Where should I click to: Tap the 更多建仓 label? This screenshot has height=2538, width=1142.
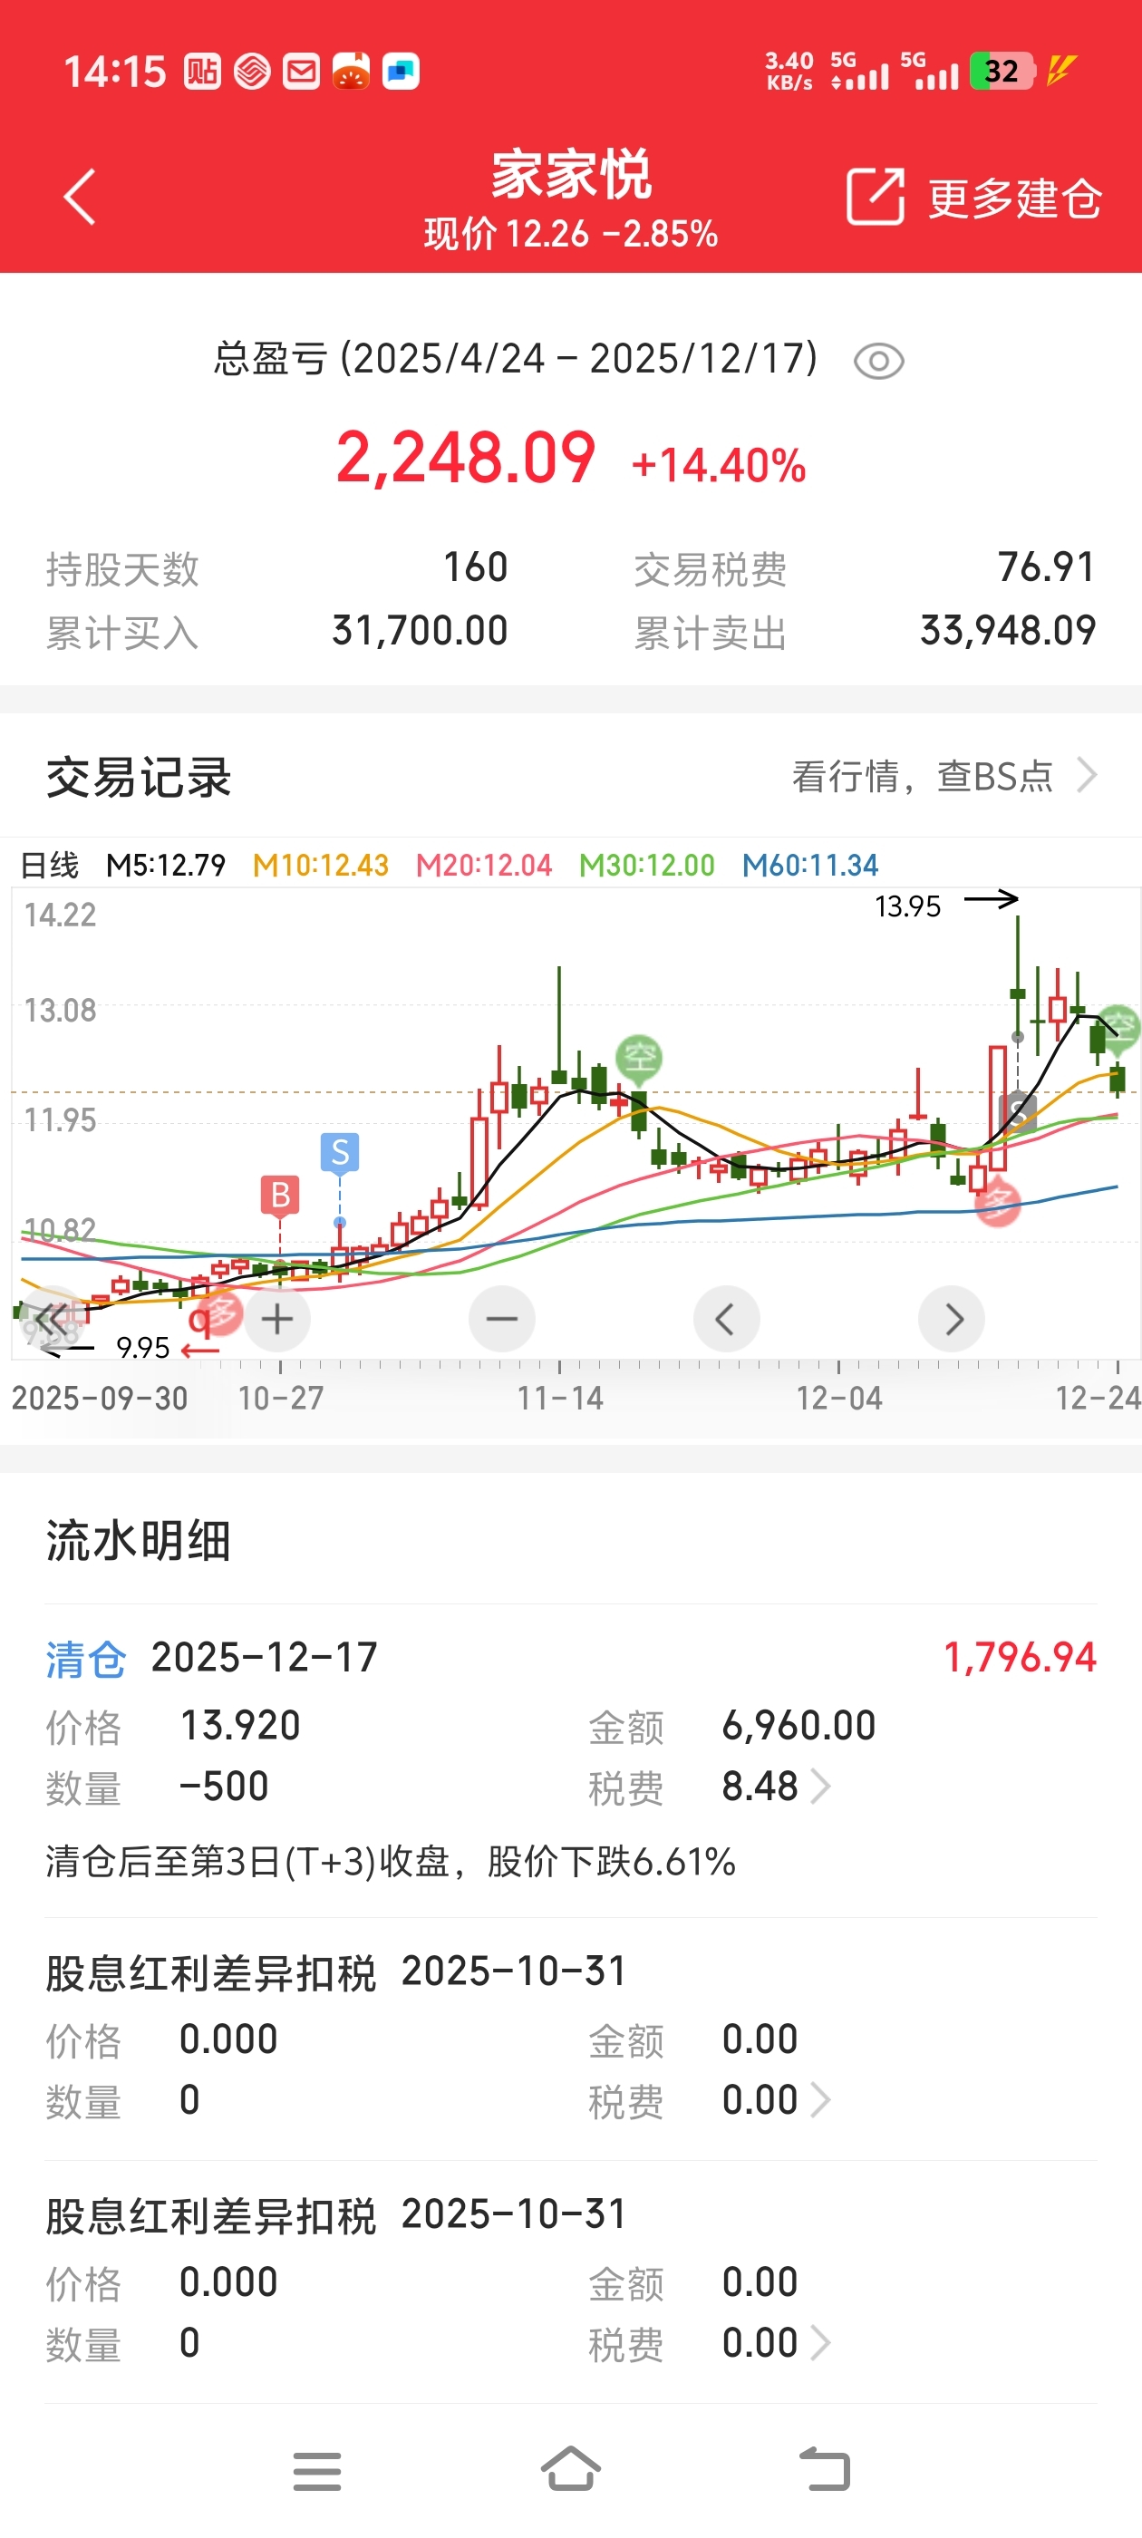tap(1014, 199)
